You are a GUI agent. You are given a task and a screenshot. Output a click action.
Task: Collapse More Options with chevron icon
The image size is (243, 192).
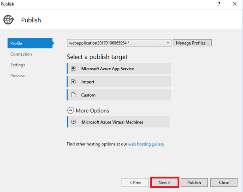70,111
